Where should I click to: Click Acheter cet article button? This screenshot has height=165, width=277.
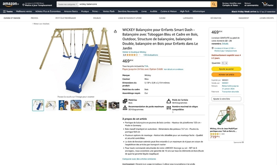pyautogui.click(x=226, y=74)
